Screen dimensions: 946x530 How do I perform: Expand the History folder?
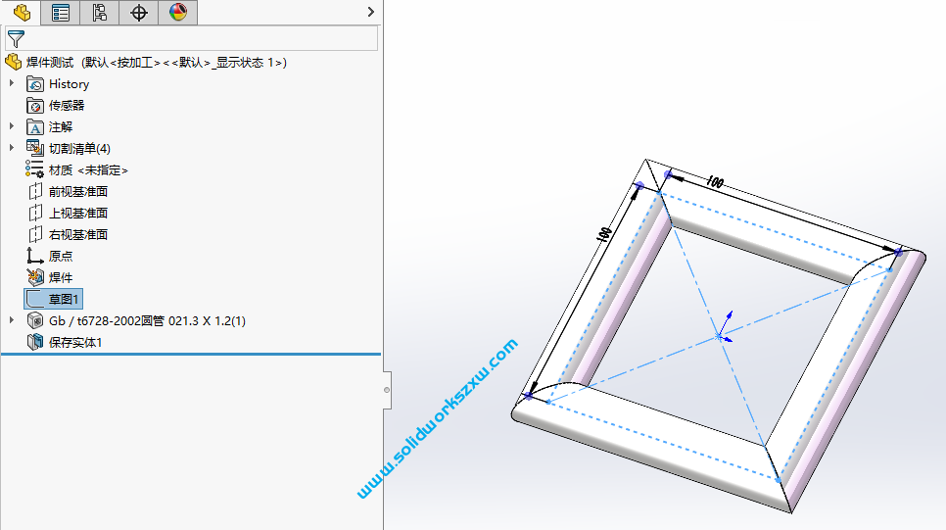tap(12, 83)
